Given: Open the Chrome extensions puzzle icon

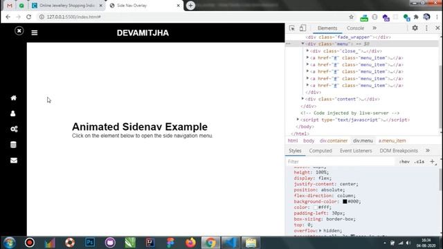Looking at the screenshot, I should [x=416, y=17].
